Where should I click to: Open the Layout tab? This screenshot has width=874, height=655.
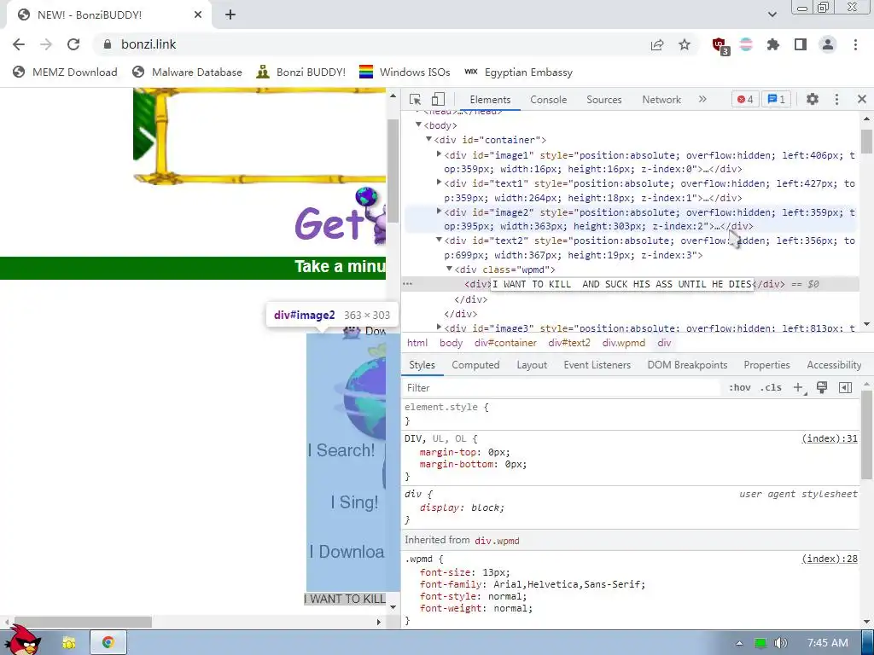click(x=532, y=365)
